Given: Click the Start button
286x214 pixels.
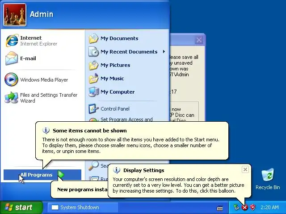Looking at the screenshot, I should pos(21,207).
